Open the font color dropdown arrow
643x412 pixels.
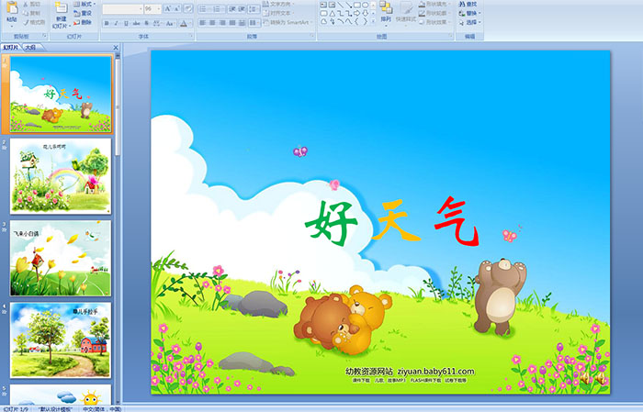pyautogui.click(x=190, y=23)
